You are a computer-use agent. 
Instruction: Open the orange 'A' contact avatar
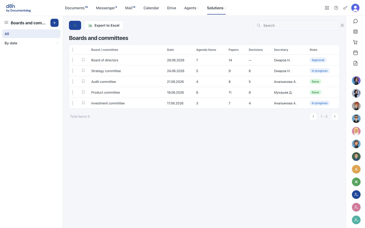356,169
